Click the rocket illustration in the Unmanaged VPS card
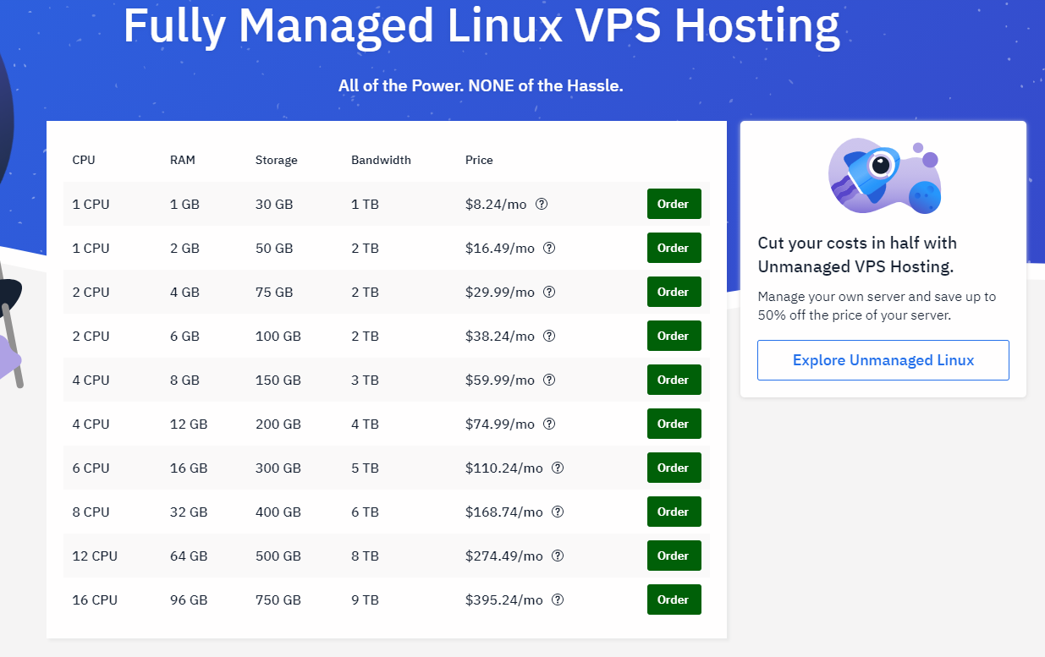1045x657 pixels. point(883,176)
